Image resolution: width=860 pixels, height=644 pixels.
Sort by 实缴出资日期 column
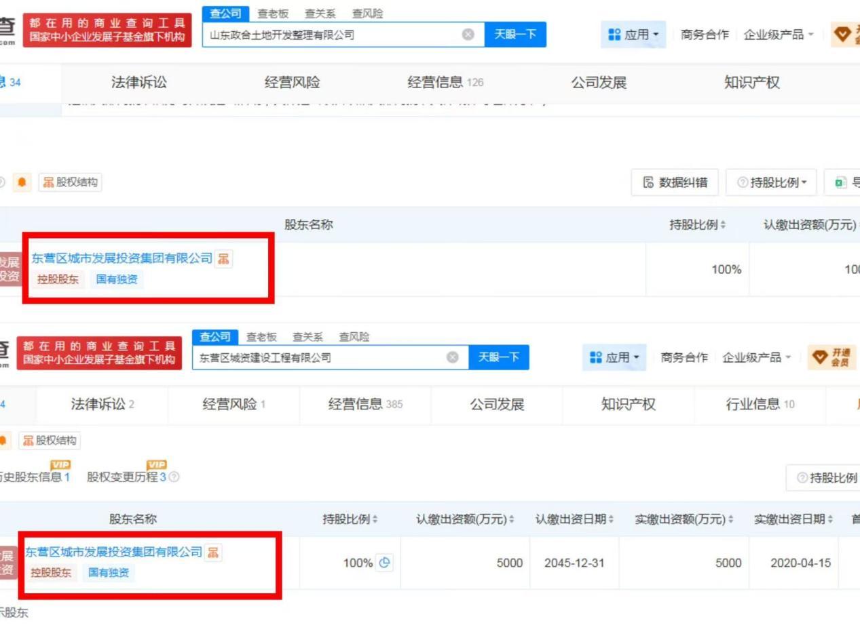[830, 519]
